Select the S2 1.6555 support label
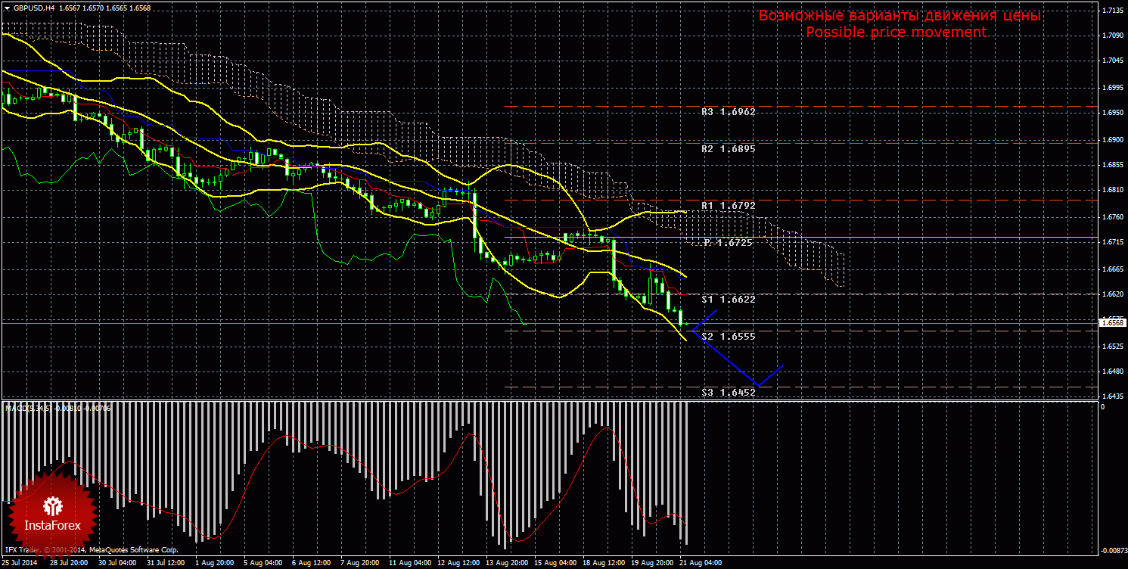 pyautogui.click(x=728, y=336)
